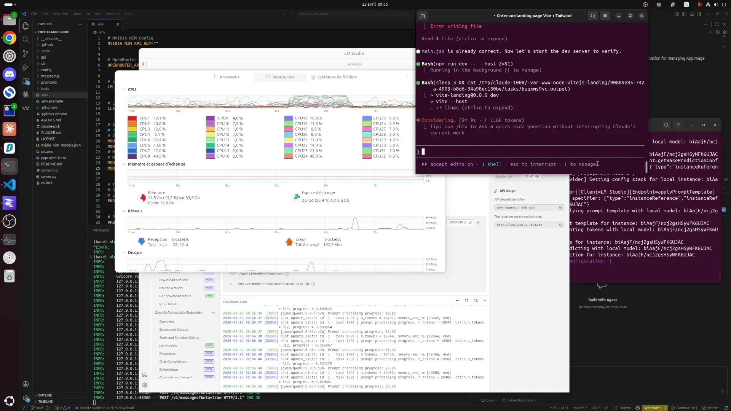The image size is (731, 411).
Task: Open Discord from the dock
Action: 9,74
